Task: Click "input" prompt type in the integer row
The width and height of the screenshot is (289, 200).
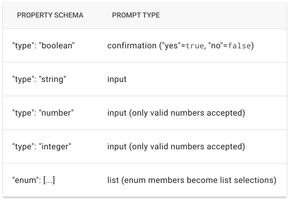Action: pyautogui.click(x=117, y=146)
